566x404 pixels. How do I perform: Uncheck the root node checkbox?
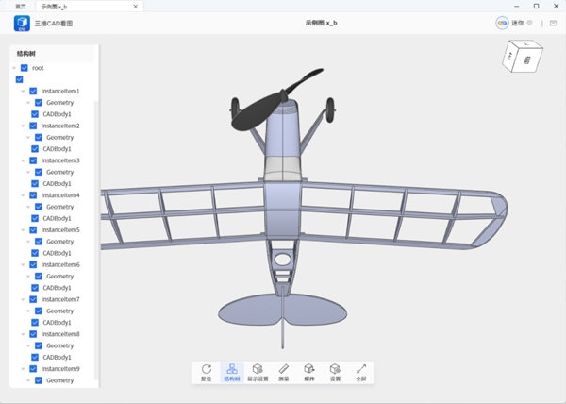pyautogui.click(x=25, y=68)
